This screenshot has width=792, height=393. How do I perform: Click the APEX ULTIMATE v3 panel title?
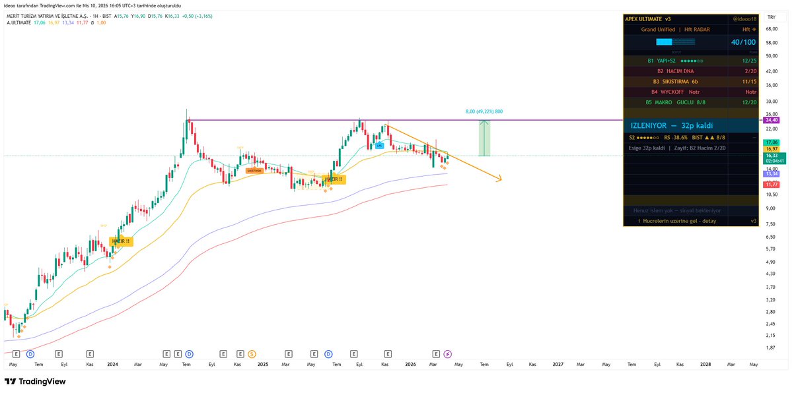point(647,18)
